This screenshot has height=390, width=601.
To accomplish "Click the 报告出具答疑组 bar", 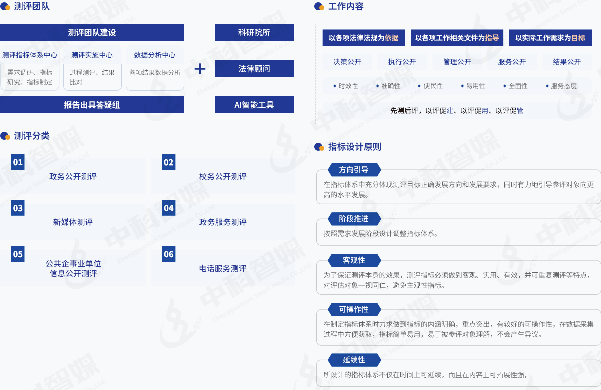I will point(92,105).
